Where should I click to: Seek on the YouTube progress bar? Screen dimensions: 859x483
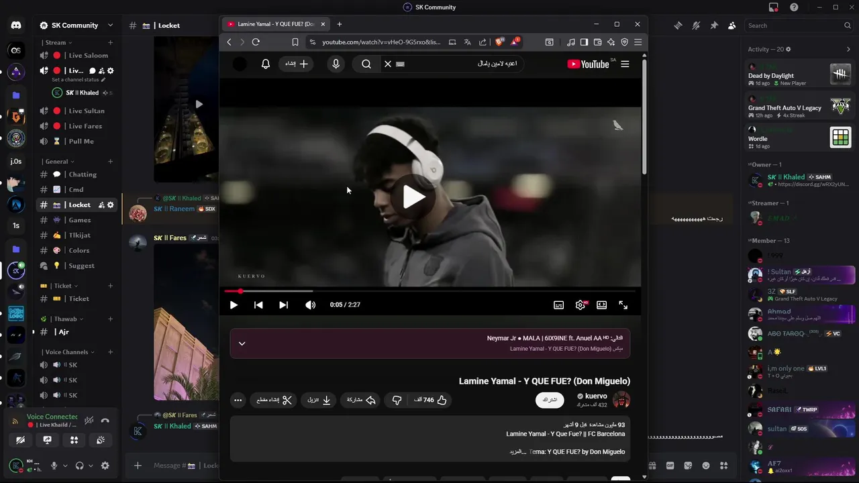click(431, 291)
